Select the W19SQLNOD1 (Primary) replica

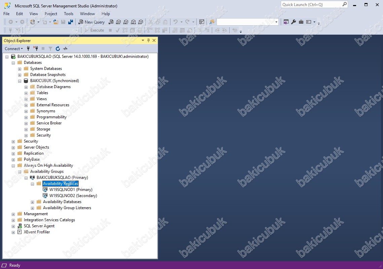(71, 190)
